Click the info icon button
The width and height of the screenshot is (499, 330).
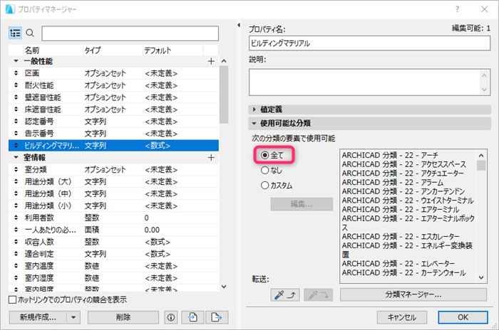click(171, 317)
